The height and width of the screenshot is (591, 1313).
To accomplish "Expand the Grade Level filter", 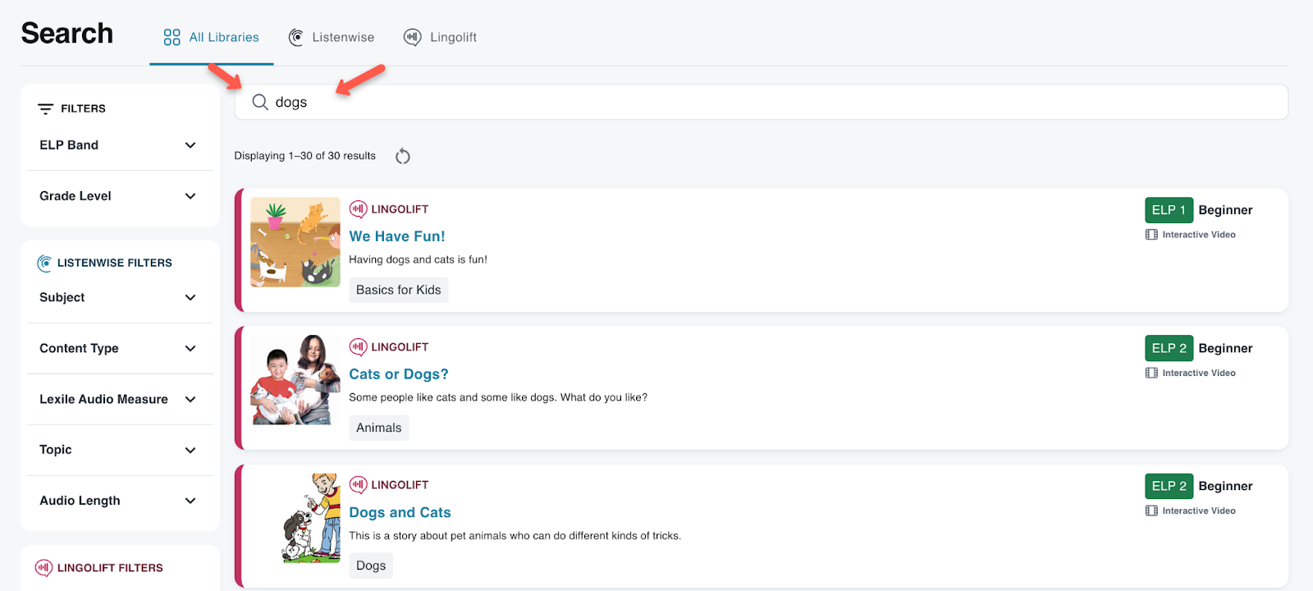I will point(120,196).
